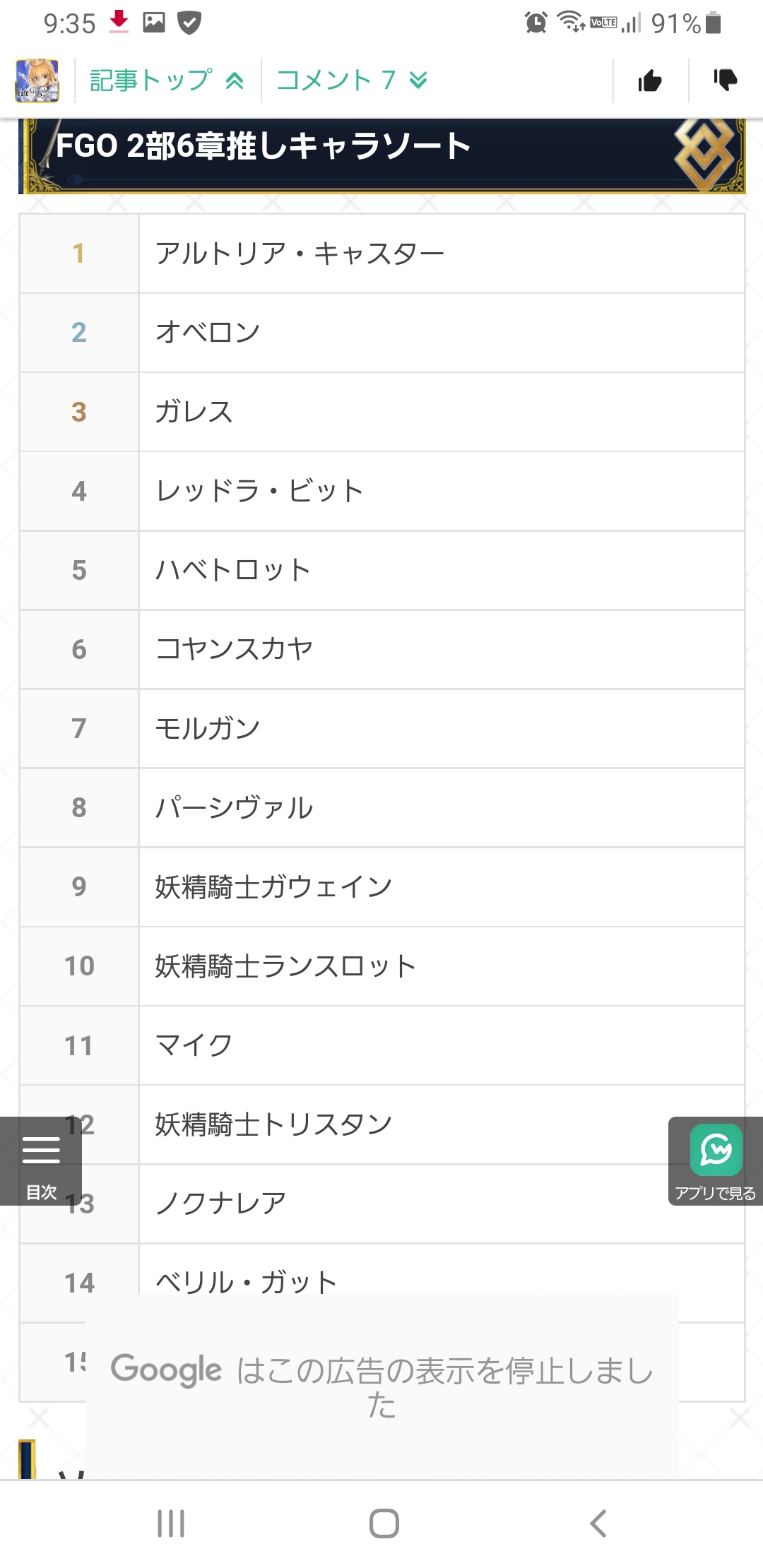Open the FGO game thumbnail icon
763x1568 pixels.
(x=37, y=81)
